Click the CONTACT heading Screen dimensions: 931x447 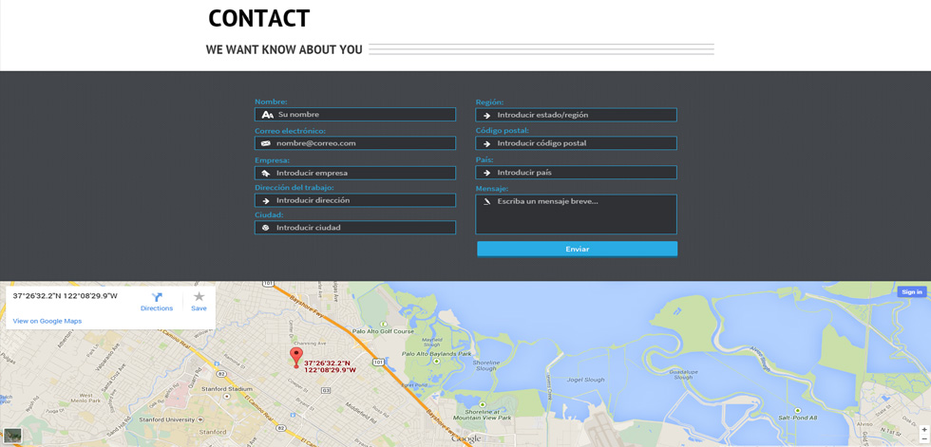coord(258,18)
